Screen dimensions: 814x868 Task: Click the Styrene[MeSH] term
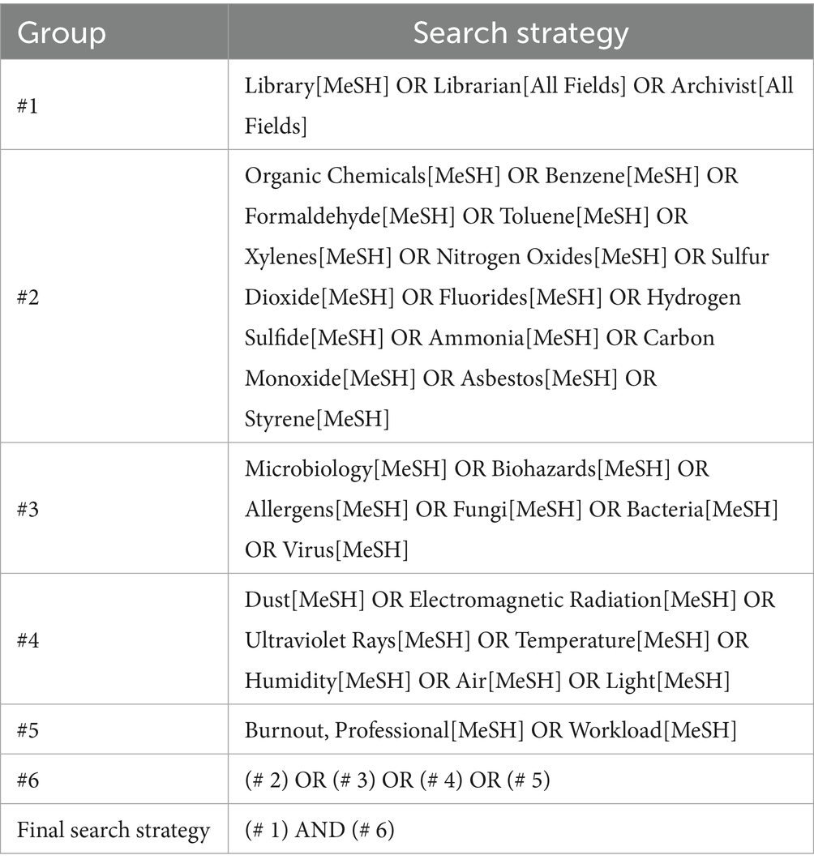click(x=316, y=418)
